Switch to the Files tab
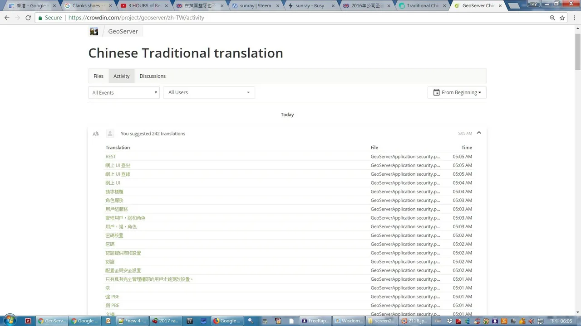This screenshot has height=326, width=581. click(98, 76)
